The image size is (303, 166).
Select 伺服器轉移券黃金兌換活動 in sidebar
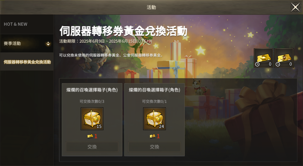[x=27, y=62]
